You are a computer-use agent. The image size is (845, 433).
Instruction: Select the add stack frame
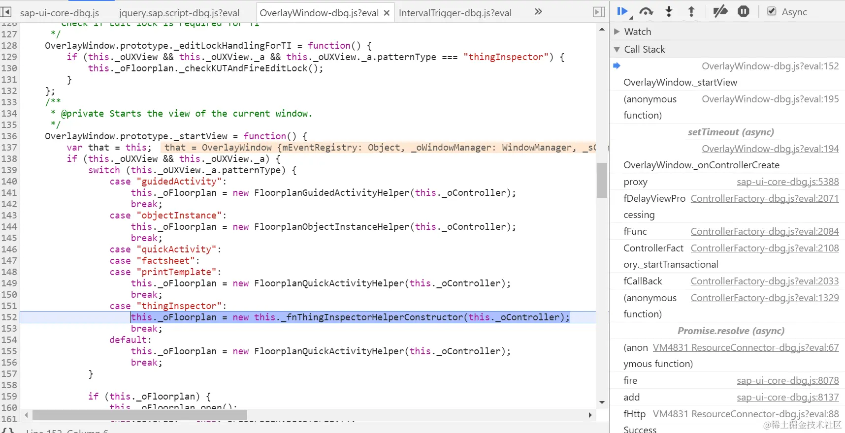(631, 397)
